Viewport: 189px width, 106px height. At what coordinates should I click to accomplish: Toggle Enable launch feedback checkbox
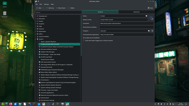[84, 38]
